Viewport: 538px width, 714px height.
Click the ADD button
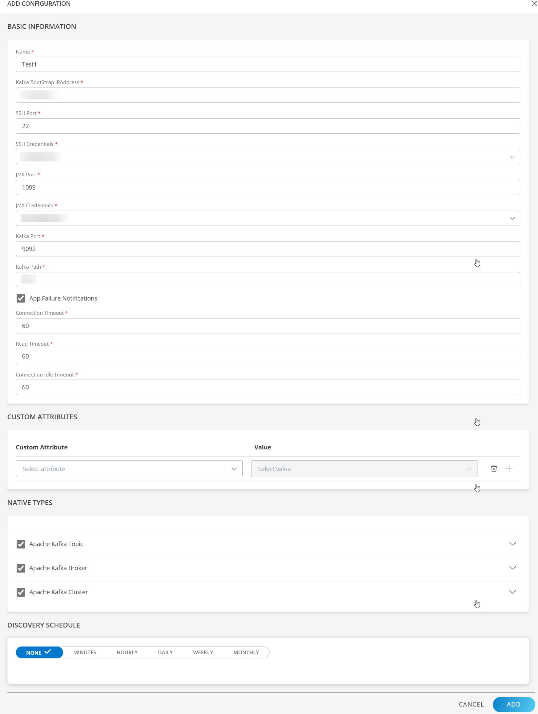[513, 704]
